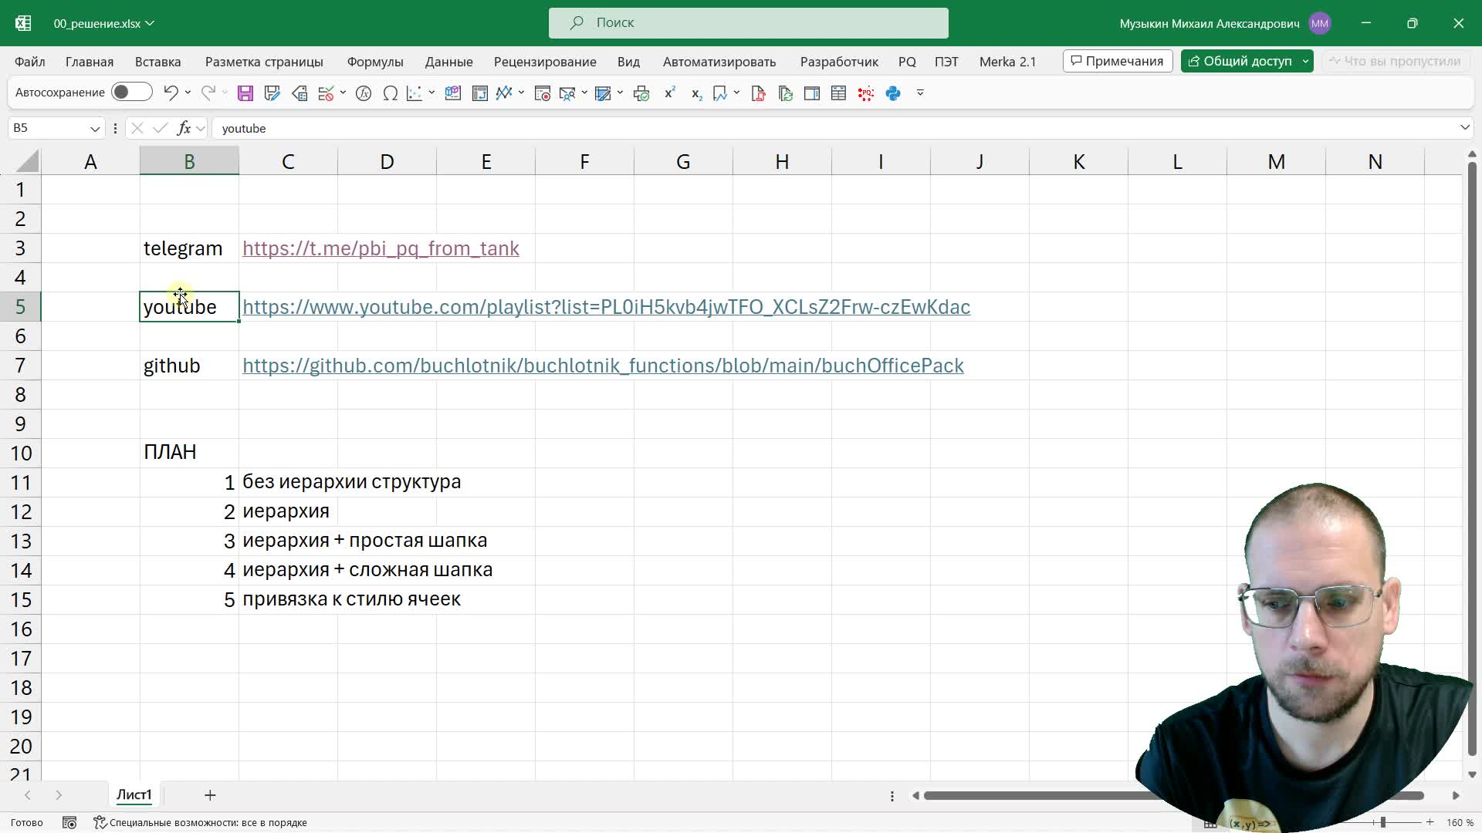1482x833 pixels.
Task: Switch to the Разработчик ribbon tab
Action: coord(839,62)
